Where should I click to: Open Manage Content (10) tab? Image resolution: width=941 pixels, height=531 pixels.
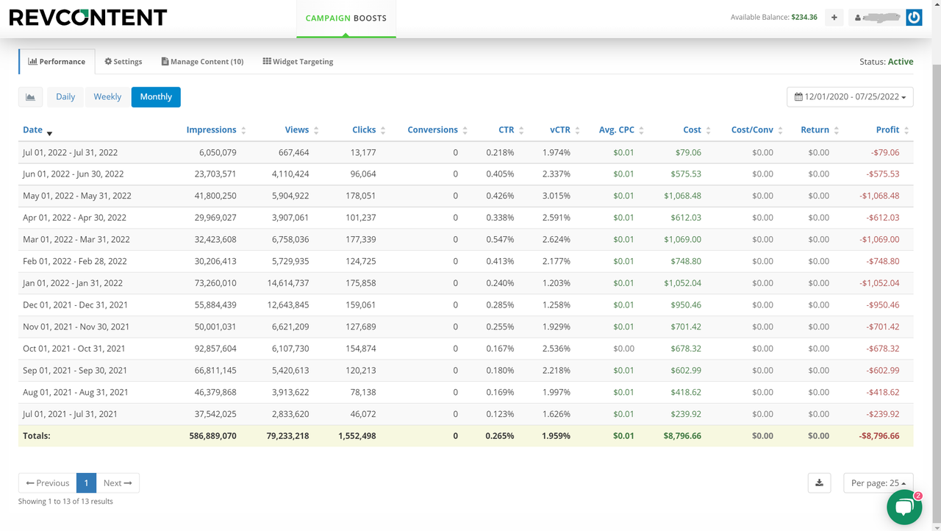[202, 62]
